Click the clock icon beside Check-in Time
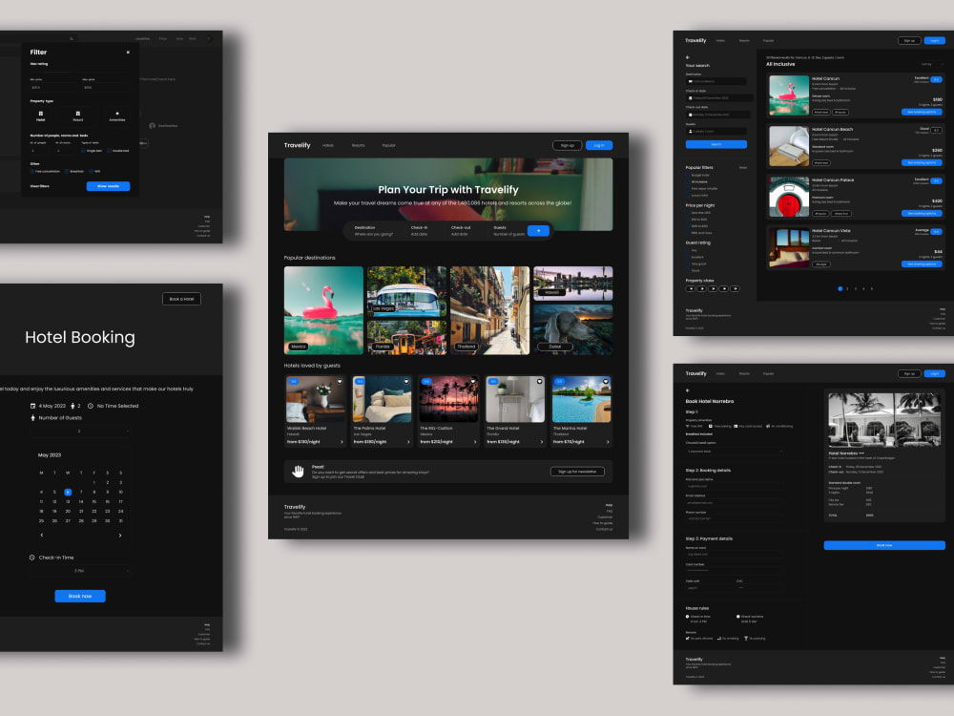The width and height of the screenshot is (954, 716). tap(32, 558)
